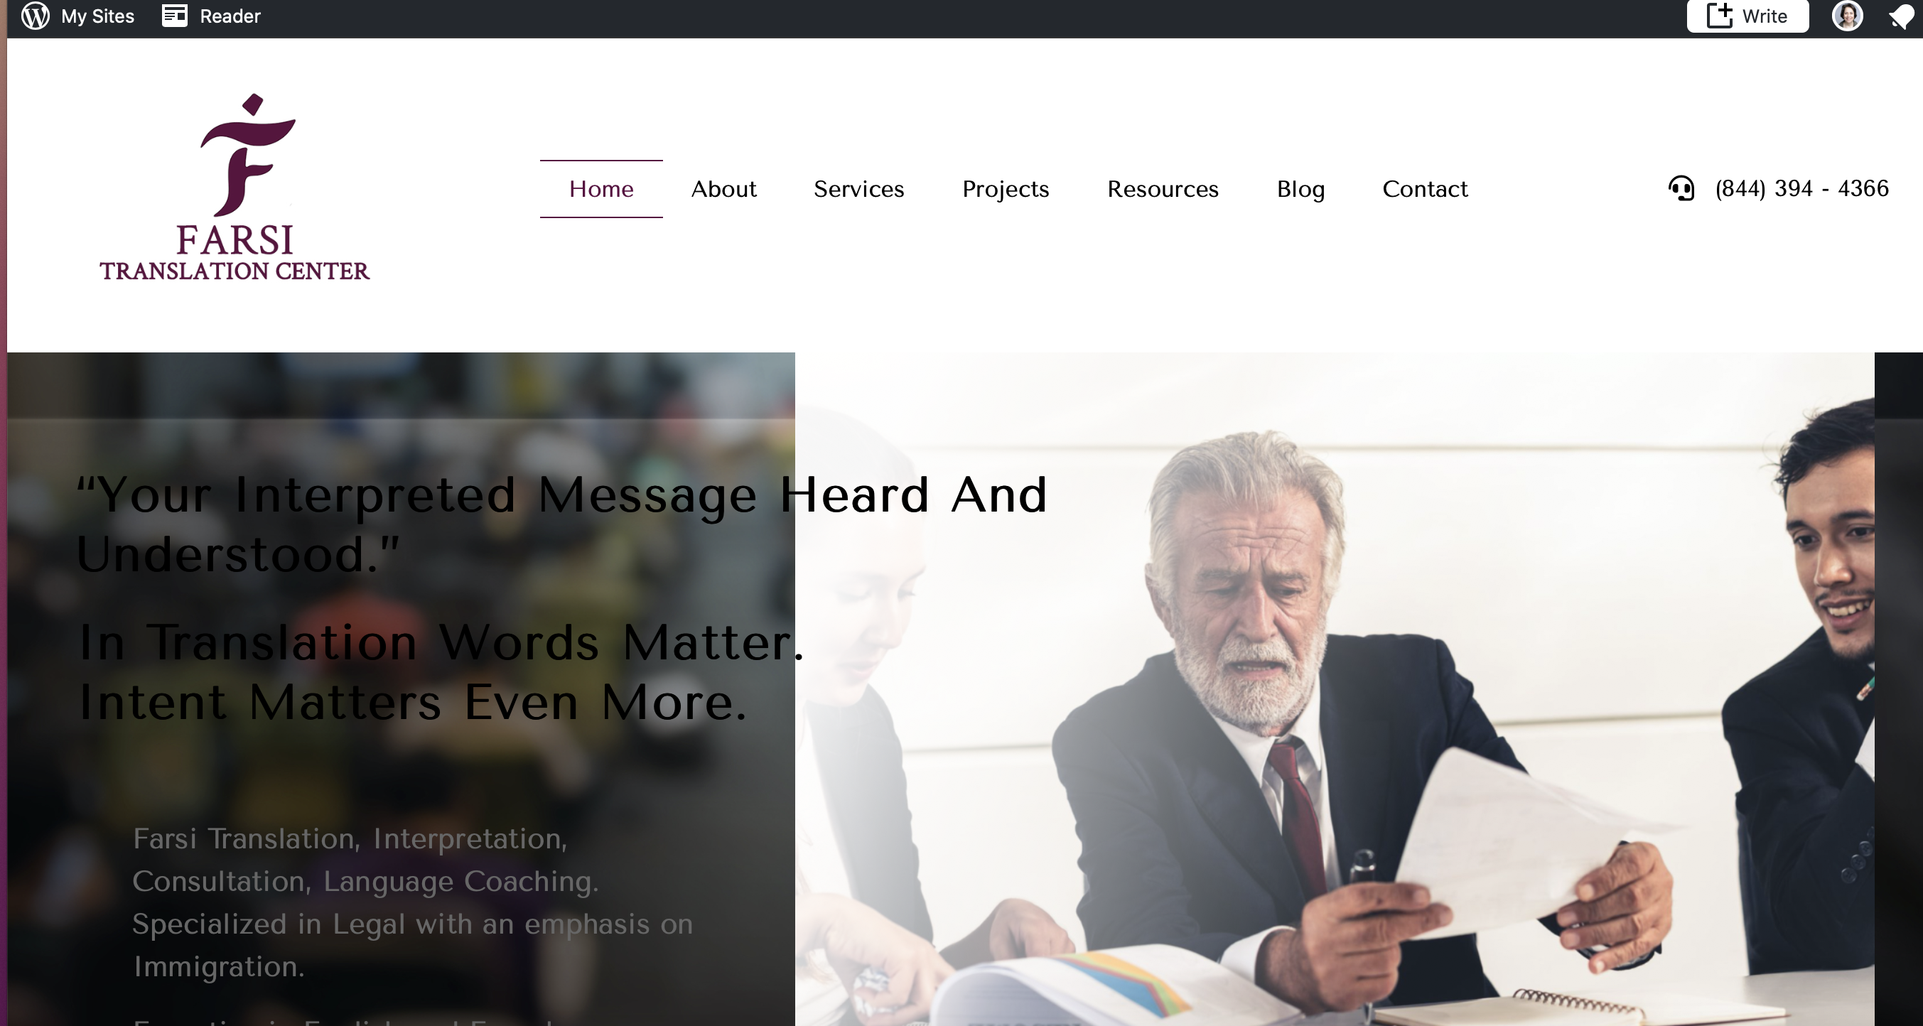Click the Farsi Translation Center logo
1923x1026 pixels.
tap(235, 188)
